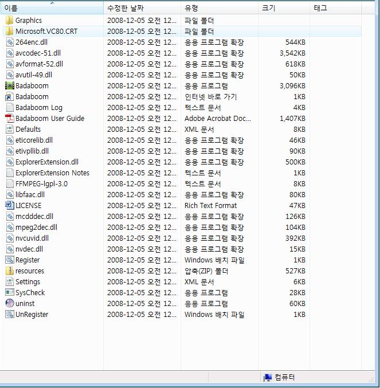Viewport: 380px width, 388px height.
Task: Select the file name Graphics
Action: click(29, 21)
